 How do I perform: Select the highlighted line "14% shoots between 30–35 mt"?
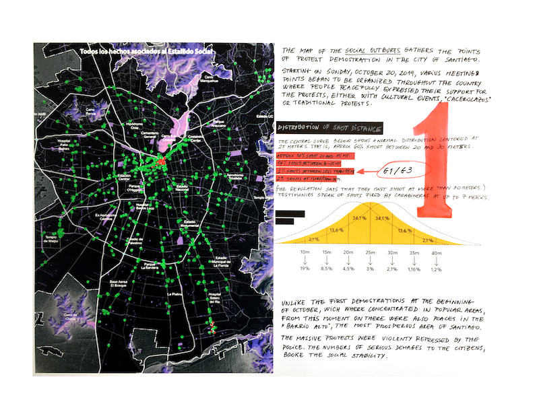tap(309, 164)
